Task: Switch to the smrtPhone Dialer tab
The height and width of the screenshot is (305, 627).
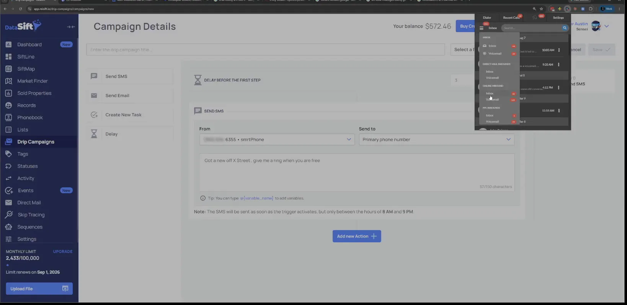Action: pyautogui.click(x=487, y=18)
